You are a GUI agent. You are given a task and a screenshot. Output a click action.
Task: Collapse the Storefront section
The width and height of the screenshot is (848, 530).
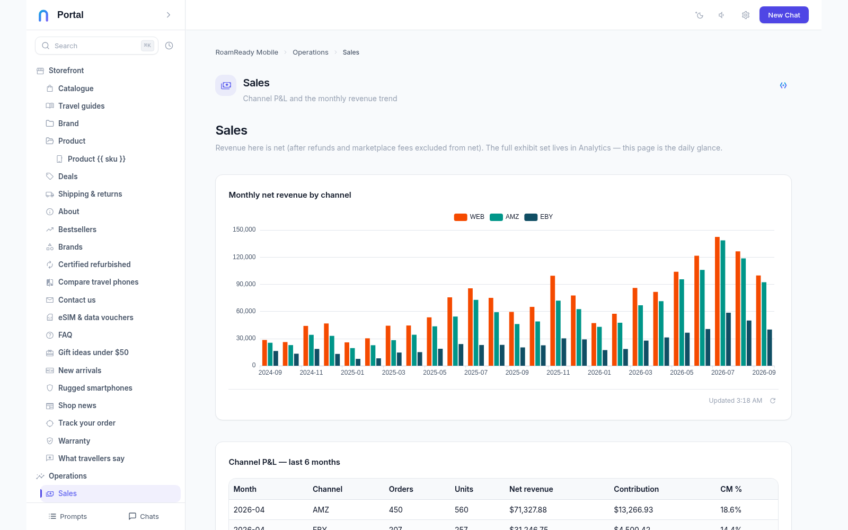click(66, 70)
